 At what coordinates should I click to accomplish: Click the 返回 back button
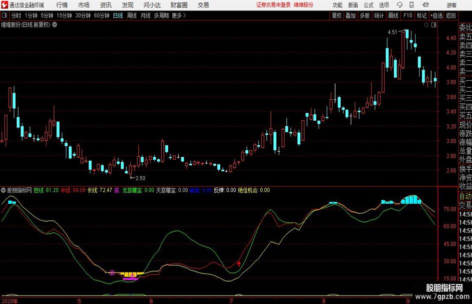[451, 15]
